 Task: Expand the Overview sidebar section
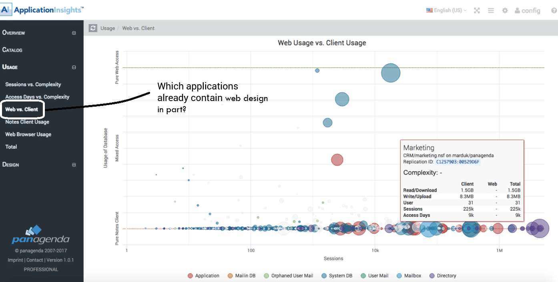pyautogui.click(x=74, y=33)
